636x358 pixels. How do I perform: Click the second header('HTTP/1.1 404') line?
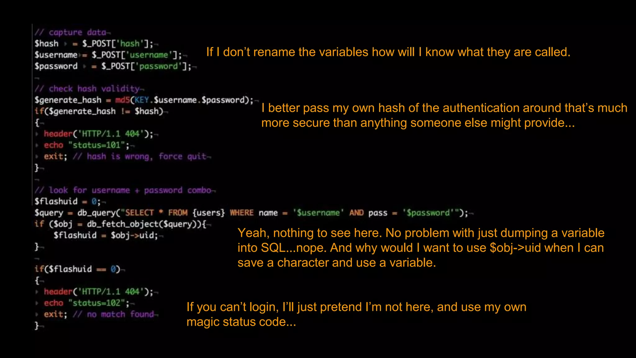(x=98, y=292)
